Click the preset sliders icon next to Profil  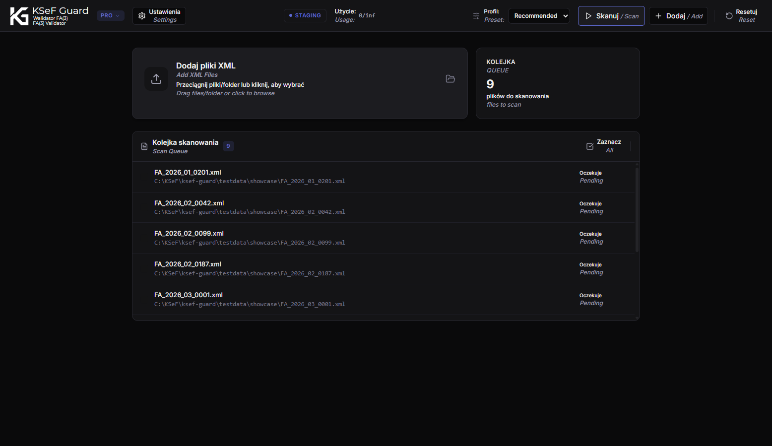coord(476,16)
